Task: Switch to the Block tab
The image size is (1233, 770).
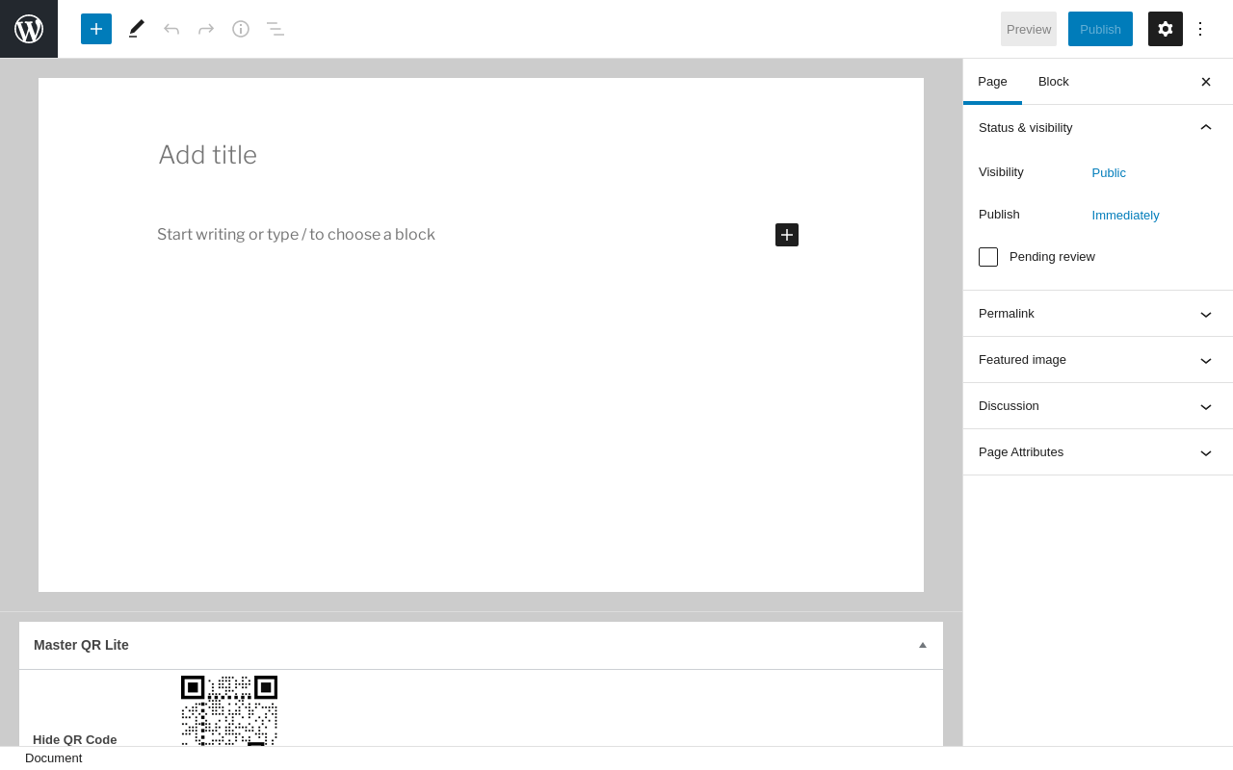Action: point(1054,82)
